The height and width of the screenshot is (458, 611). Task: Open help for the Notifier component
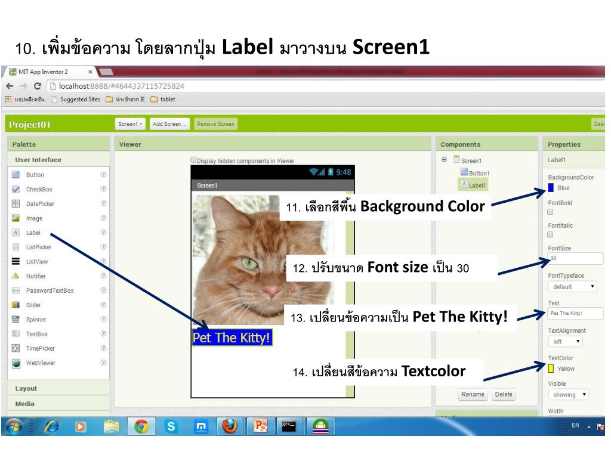click(103, 276)
